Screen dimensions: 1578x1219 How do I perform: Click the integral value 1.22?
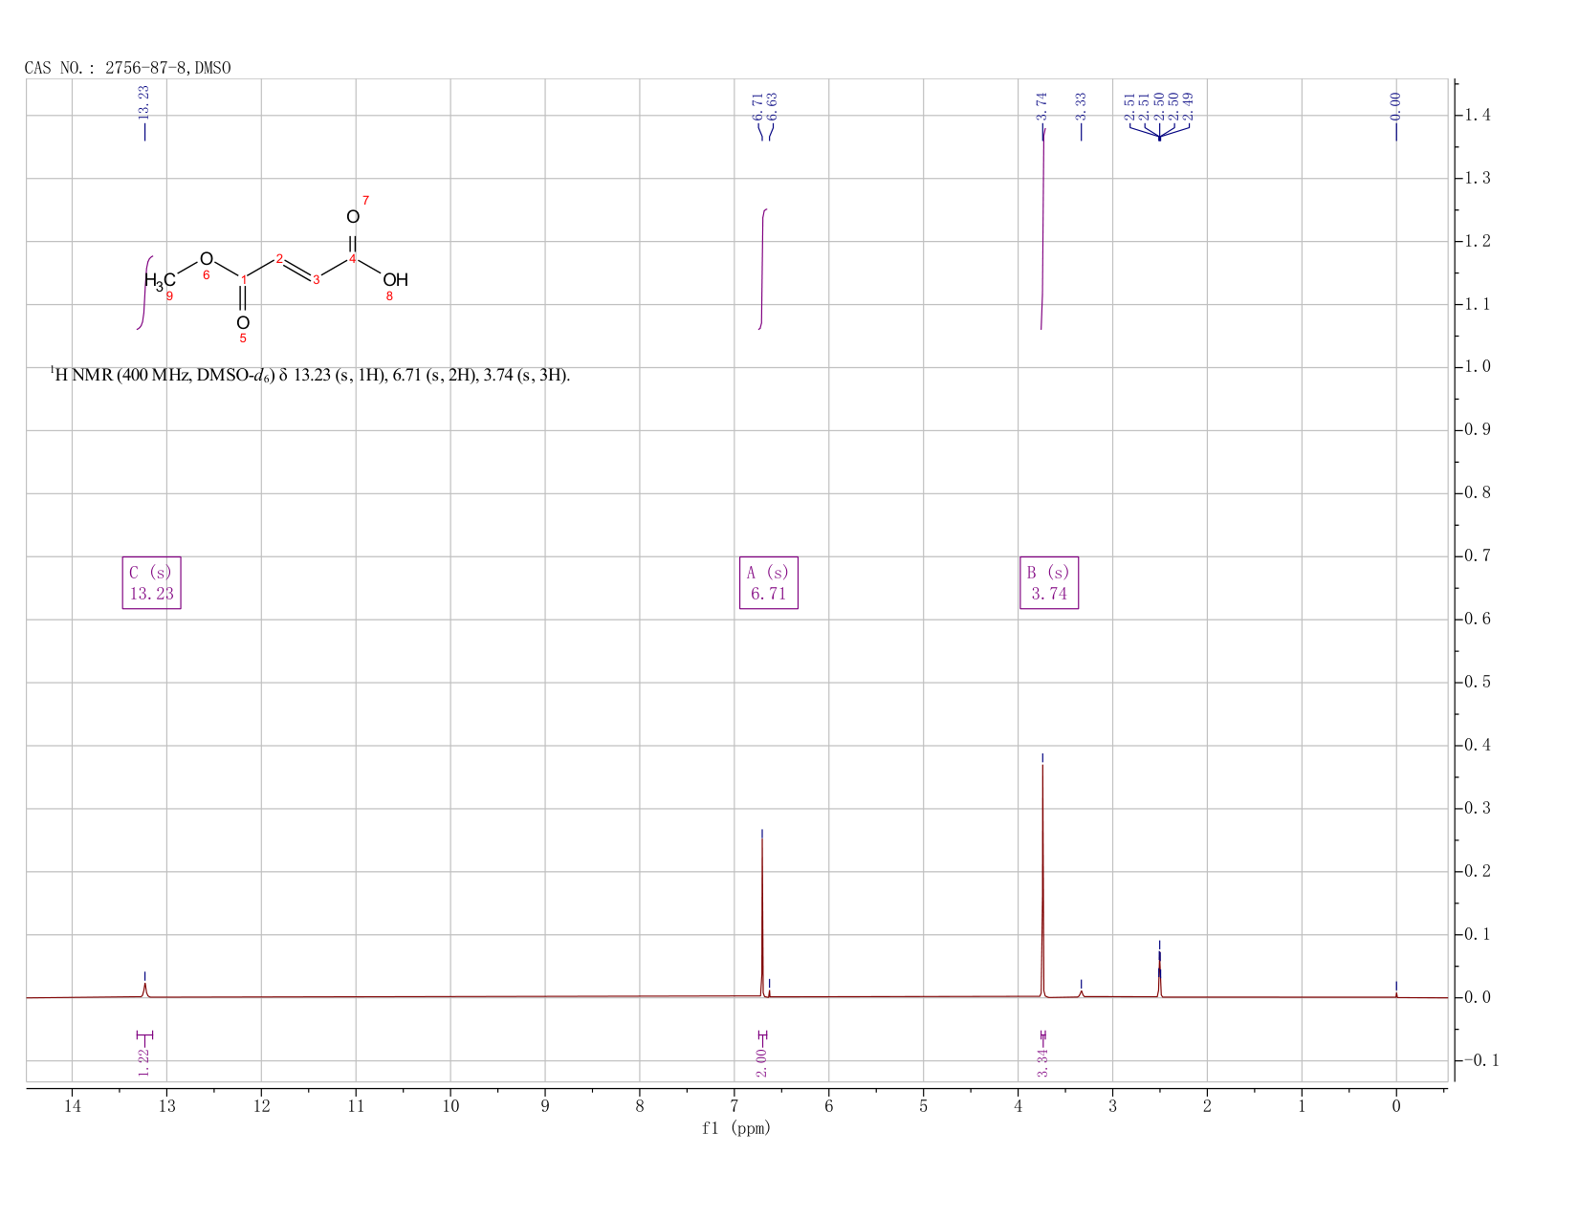pos(143,1062)
